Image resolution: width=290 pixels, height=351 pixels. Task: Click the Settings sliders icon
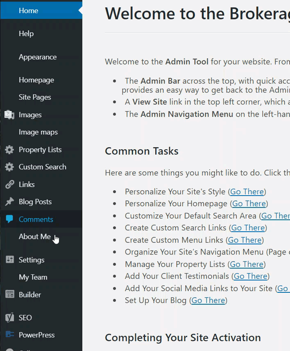coord(9,260)
